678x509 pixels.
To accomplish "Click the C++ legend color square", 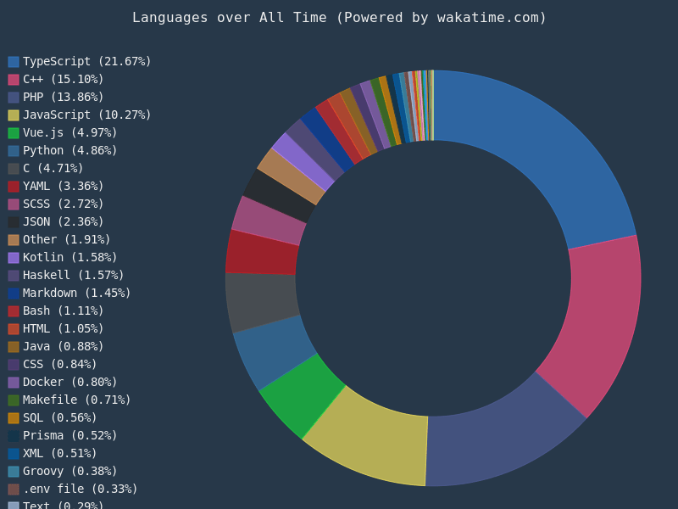I will pos(14,80).
